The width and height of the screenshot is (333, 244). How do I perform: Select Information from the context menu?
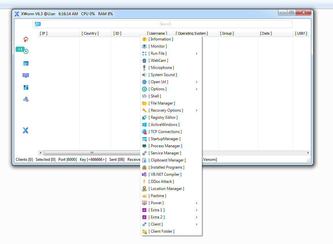click(x=161, y=39)
